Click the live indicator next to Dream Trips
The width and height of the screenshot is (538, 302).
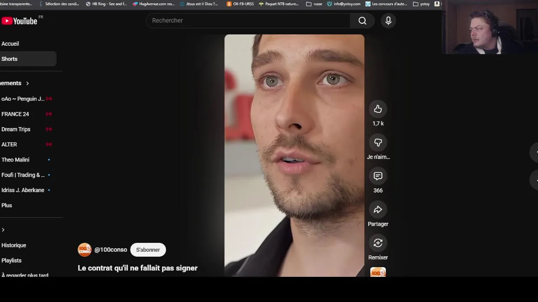(x=49, y=129)
